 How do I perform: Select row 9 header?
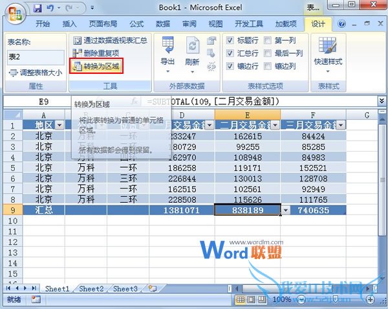point(13,210)
